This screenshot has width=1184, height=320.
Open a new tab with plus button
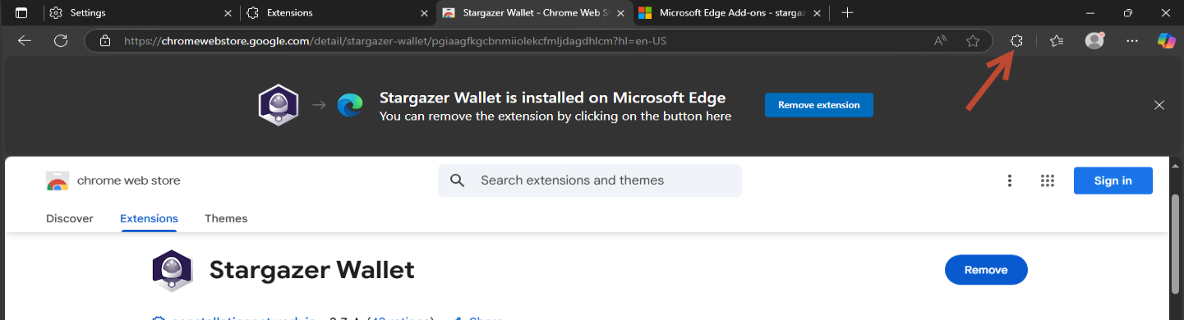848,13
